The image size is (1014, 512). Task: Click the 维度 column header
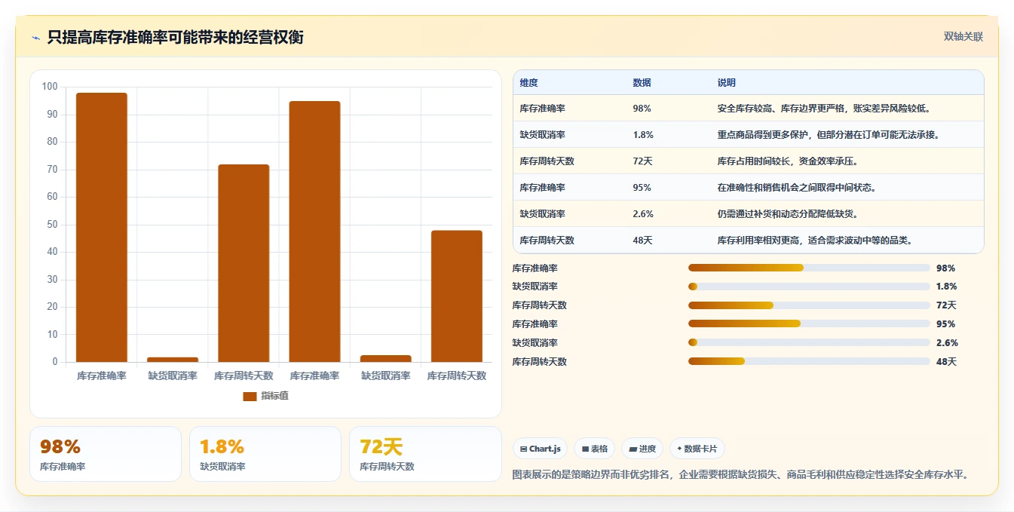[529, 83]
